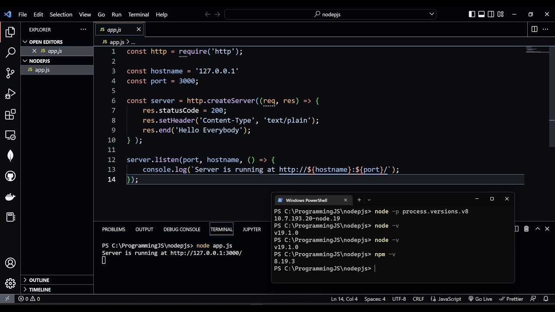Open the Selection menu
The image size is (555, 312).
pos(61,14)
